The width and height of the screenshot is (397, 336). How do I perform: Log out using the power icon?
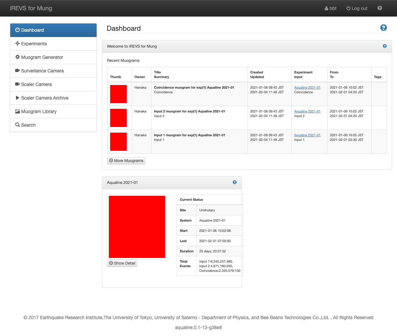pos(348,8)
